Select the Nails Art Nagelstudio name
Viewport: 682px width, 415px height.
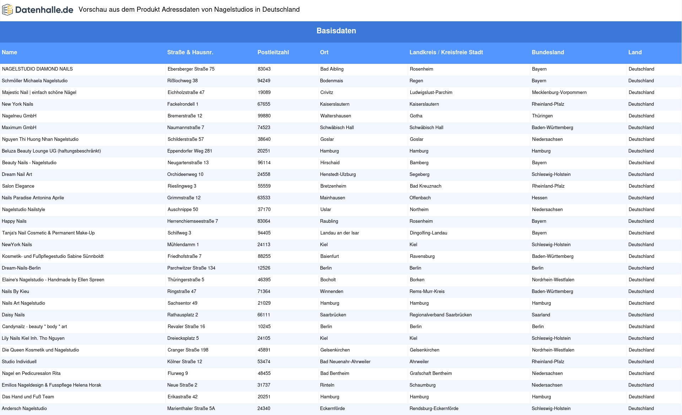click(23, 303)
